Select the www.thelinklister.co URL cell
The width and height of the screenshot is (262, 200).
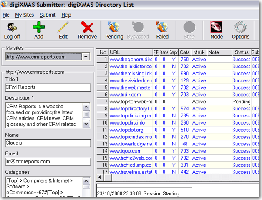(131, 66)
